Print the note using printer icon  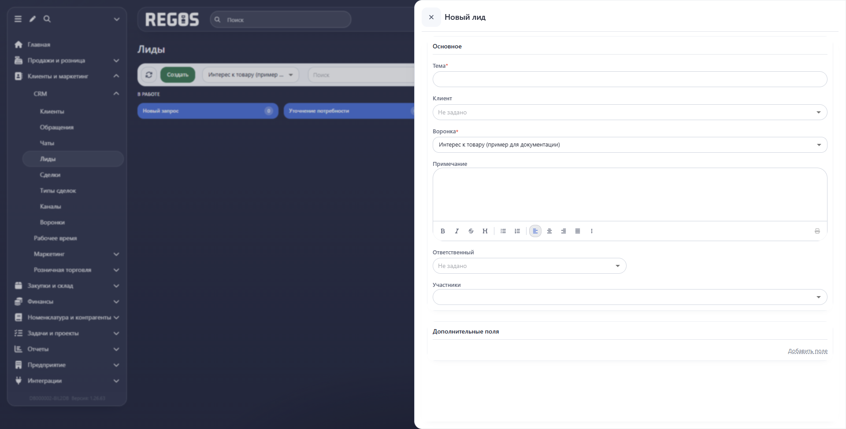[x=817, y=231]
